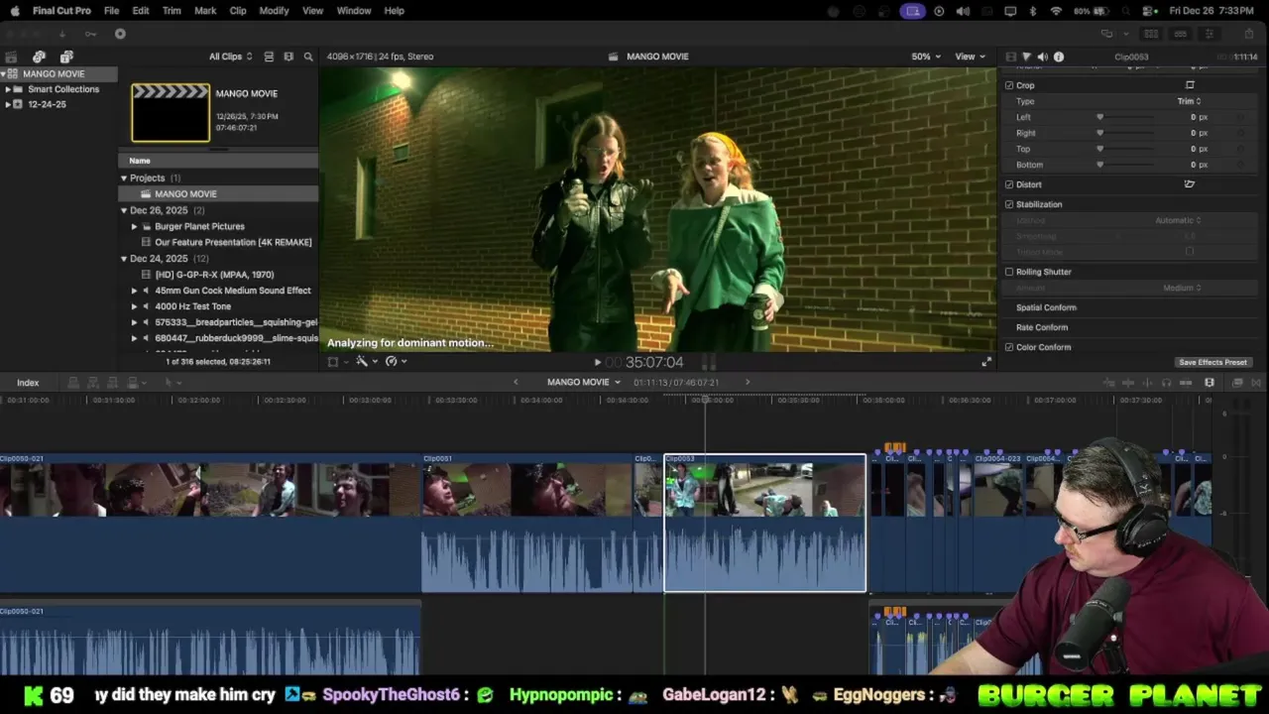Viewport: 1269px width, 714px height.
Task: Expand the Smart Collections folder
Action: point(8,89)
